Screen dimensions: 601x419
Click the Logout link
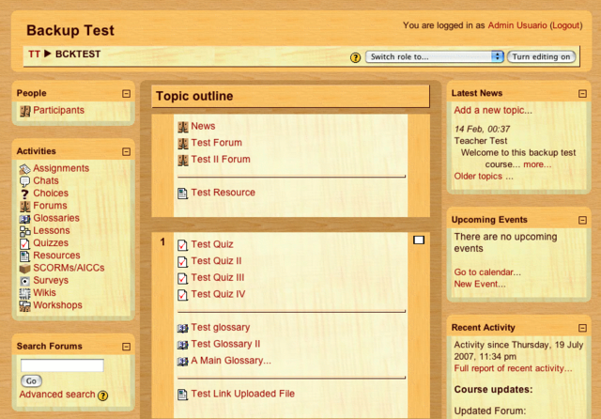coord(565,25)
